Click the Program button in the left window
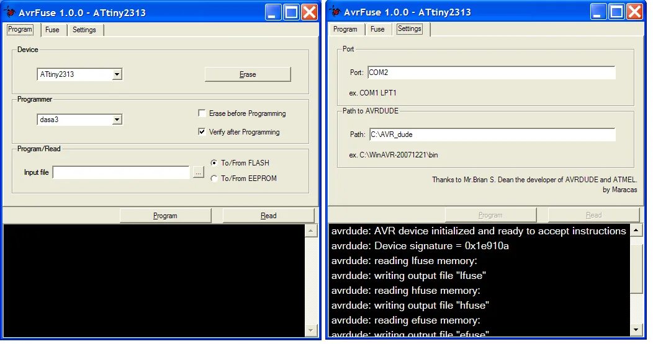 (x=165, y=216)
